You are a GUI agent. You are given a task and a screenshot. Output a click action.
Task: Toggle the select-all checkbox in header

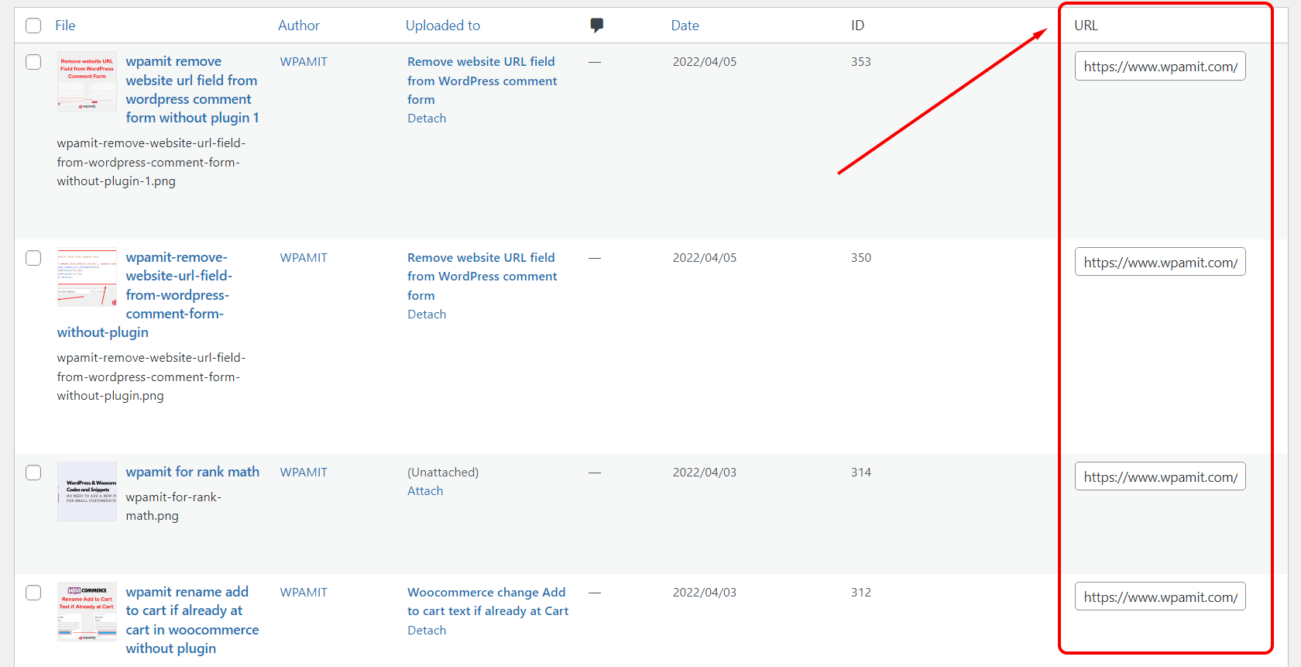click(33, 26)
